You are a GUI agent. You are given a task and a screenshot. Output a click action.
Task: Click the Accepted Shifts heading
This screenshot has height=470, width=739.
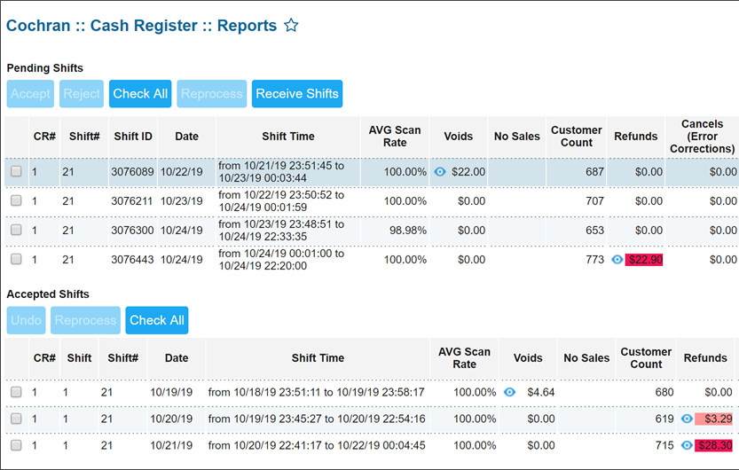[48, 294]
